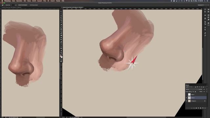
Task: Open the Bearbeiten menu
Action: tap(19, 1)
